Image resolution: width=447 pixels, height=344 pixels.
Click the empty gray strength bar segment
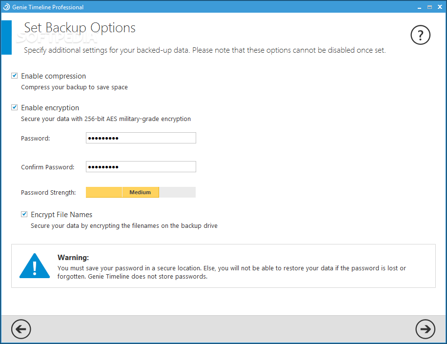click(177, 192)
